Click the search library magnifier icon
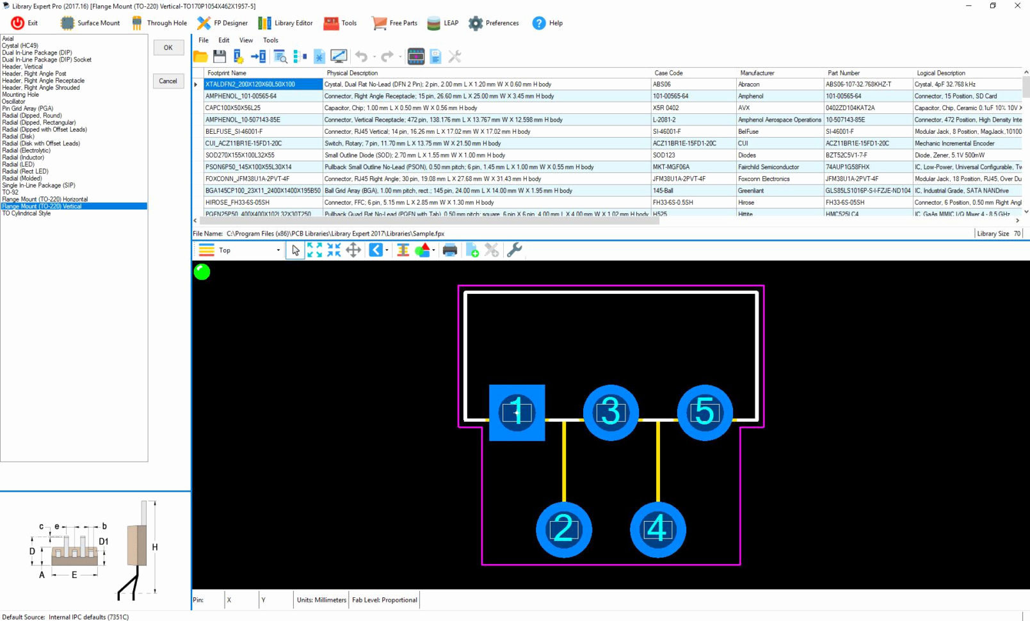 (280, 56)
